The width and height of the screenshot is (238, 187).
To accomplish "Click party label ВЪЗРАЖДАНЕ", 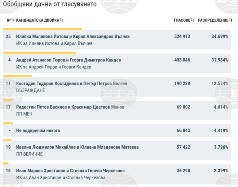I will point(30,90).
